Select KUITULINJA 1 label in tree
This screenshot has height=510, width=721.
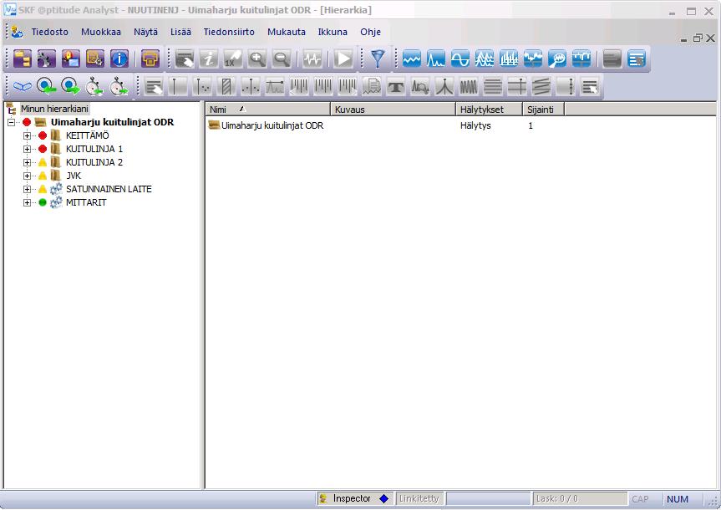point(94,149)
